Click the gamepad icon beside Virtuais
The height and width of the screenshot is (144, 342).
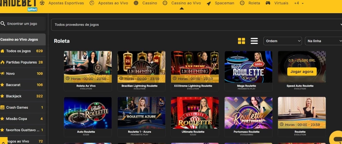(x=268, y=3)
